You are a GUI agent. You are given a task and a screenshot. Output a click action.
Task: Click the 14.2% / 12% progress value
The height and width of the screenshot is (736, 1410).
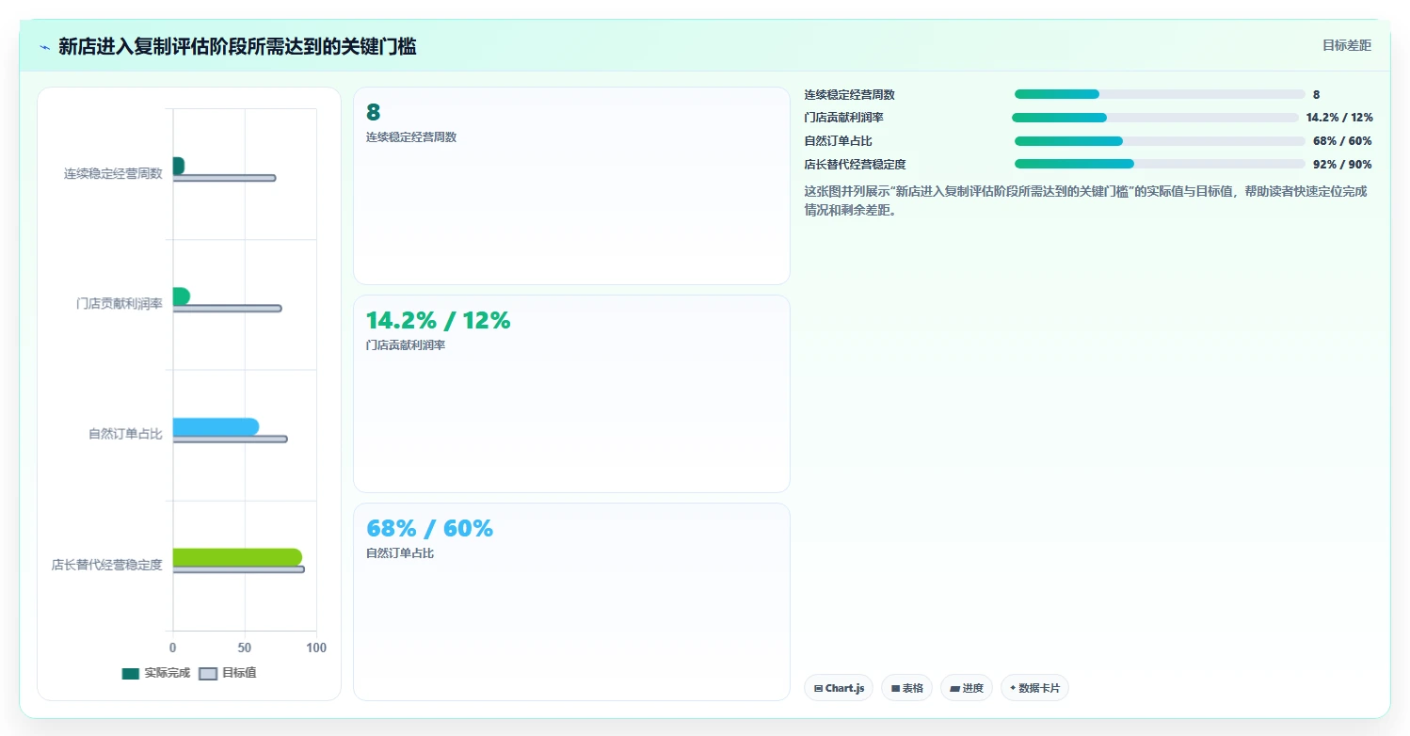click(1339, 118)
